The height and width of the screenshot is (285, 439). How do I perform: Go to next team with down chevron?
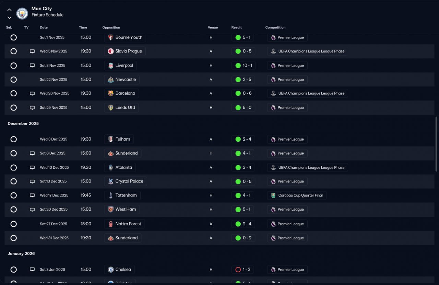pyautogui.click(x=9, y=17)
